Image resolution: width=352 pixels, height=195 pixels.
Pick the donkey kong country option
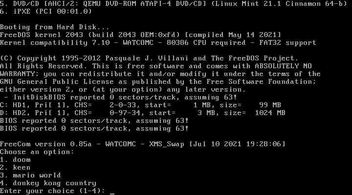(x=48, y=183)
